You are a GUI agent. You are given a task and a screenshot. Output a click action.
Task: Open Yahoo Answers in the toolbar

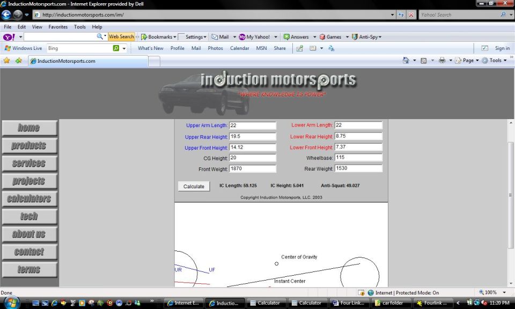pos(296,37)
